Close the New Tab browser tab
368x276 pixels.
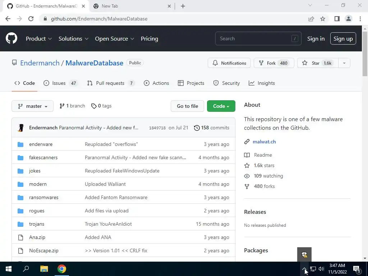pyautogui.click(x=169, y=6)
